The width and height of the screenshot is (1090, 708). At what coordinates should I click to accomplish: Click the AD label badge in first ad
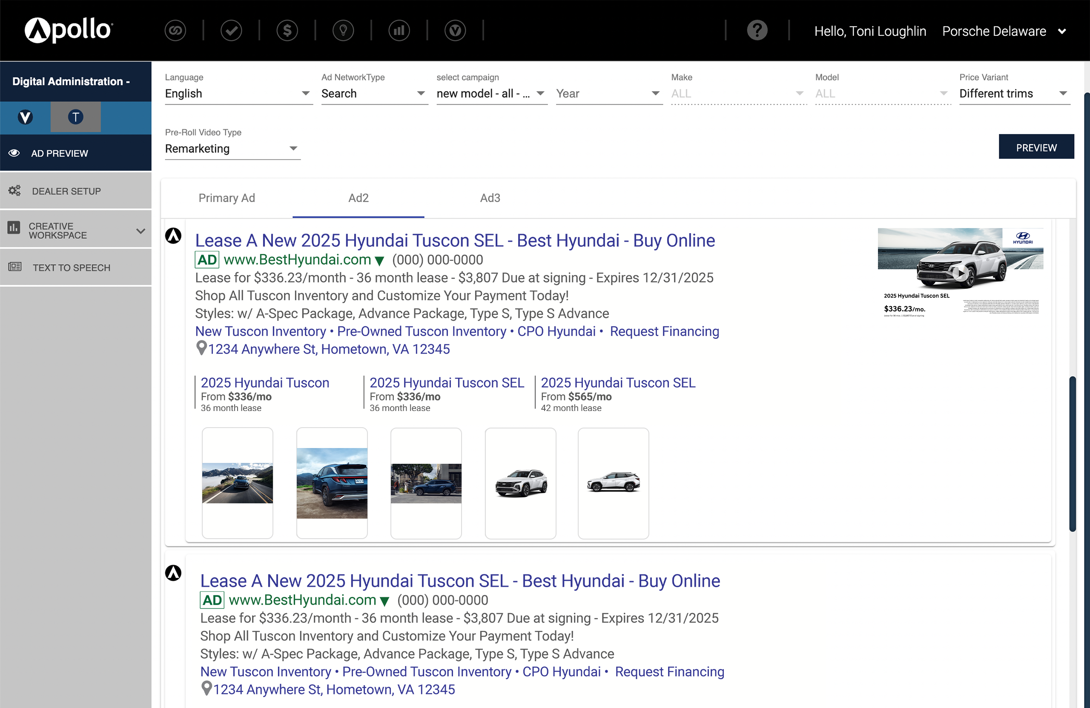pyautogui.click(x=207, y=260)
